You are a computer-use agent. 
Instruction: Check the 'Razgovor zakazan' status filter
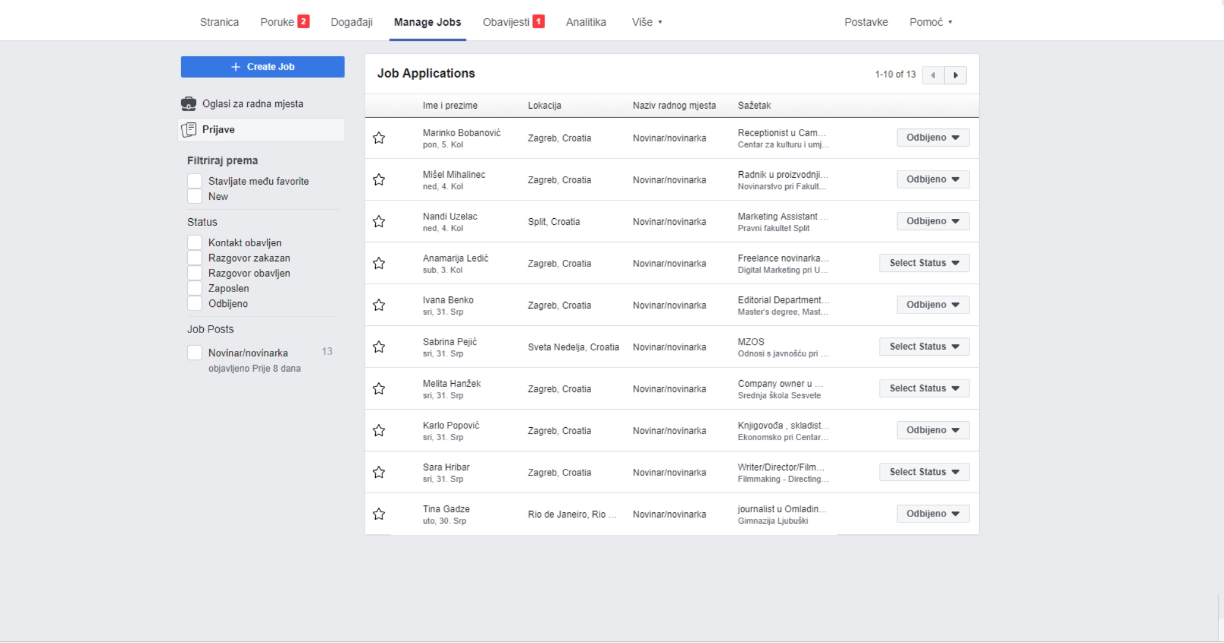pyautogui.click(x=195, y=258)
